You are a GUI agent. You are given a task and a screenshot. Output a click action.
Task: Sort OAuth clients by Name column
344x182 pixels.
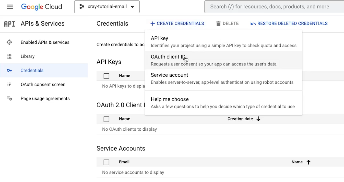(124, 119)
